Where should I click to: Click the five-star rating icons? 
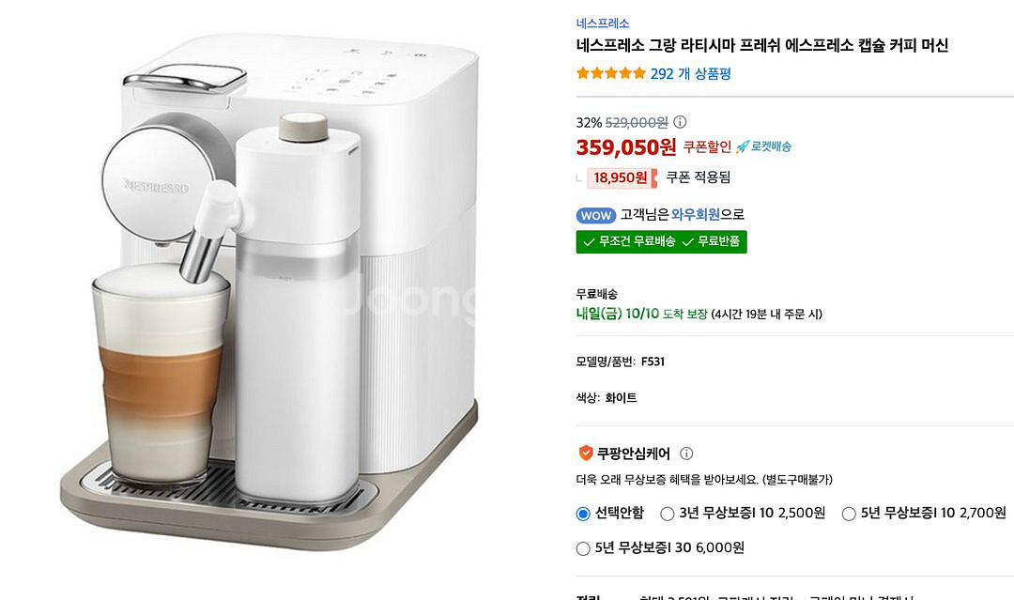pos(610,73)
